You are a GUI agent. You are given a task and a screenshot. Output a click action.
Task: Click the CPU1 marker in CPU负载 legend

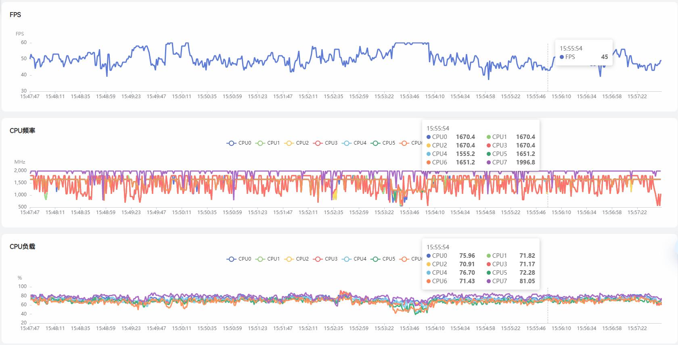pyautogui.click(x=260, y=259)
